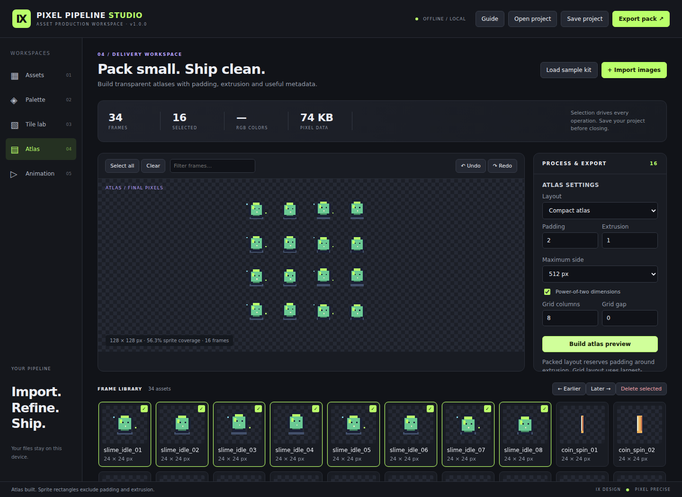Switch to the Palette workspace
The height and width of the screenshot is (497, 682).
41,100
